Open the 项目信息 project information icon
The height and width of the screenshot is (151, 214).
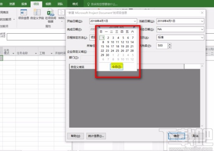pos(24,14)
